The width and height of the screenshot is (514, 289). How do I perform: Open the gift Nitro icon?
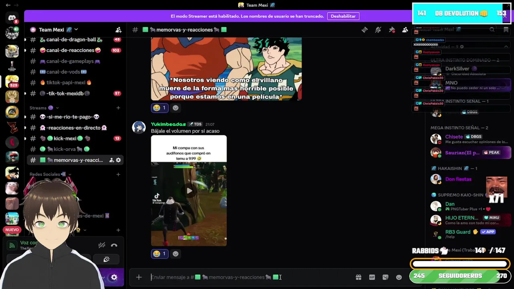(359, 277)
